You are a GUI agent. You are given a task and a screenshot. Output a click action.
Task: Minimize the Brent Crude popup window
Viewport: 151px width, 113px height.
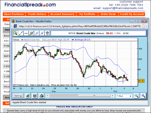click(132, 21)
